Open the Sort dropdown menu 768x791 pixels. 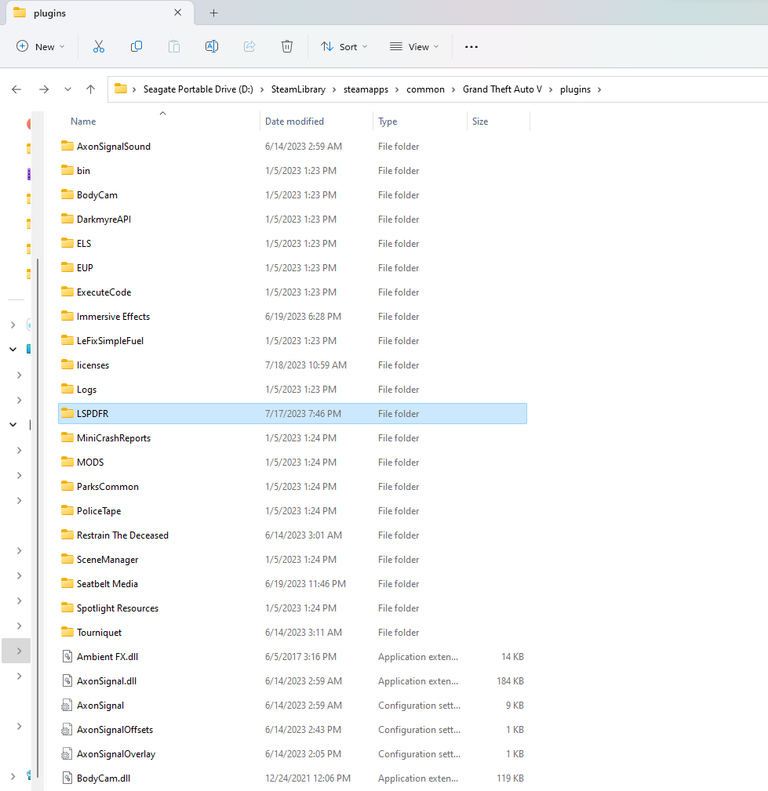click(344, 47)
